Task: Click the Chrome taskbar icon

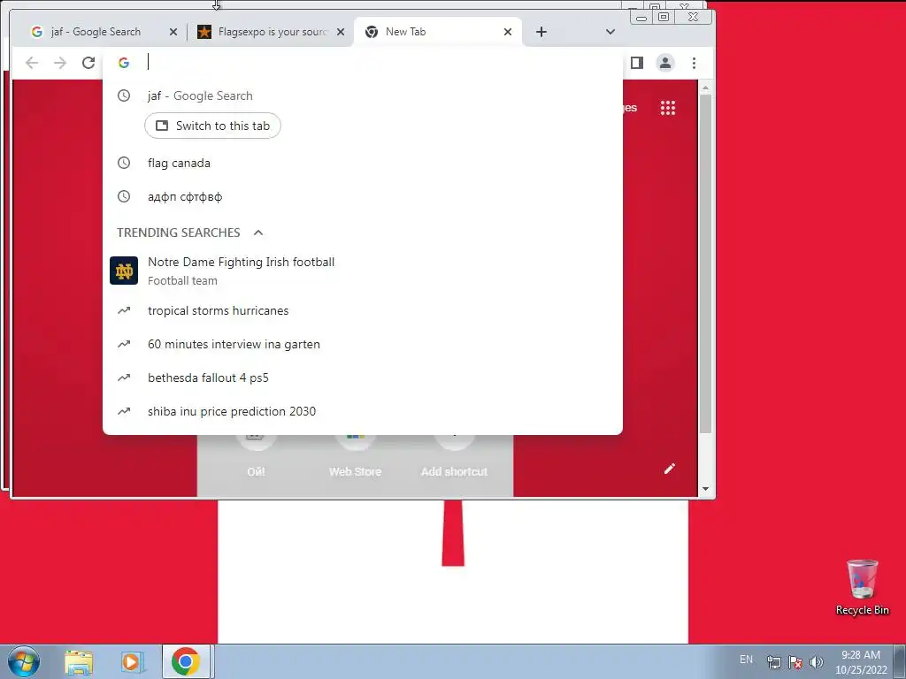Action: (186, 661)
